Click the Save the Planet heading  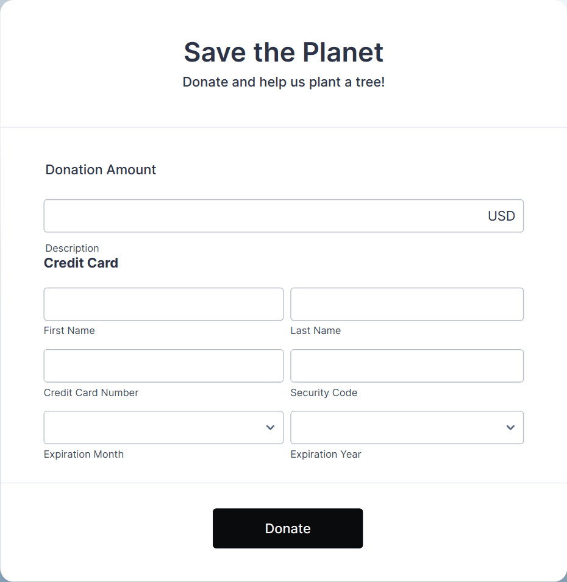[283, 52]
